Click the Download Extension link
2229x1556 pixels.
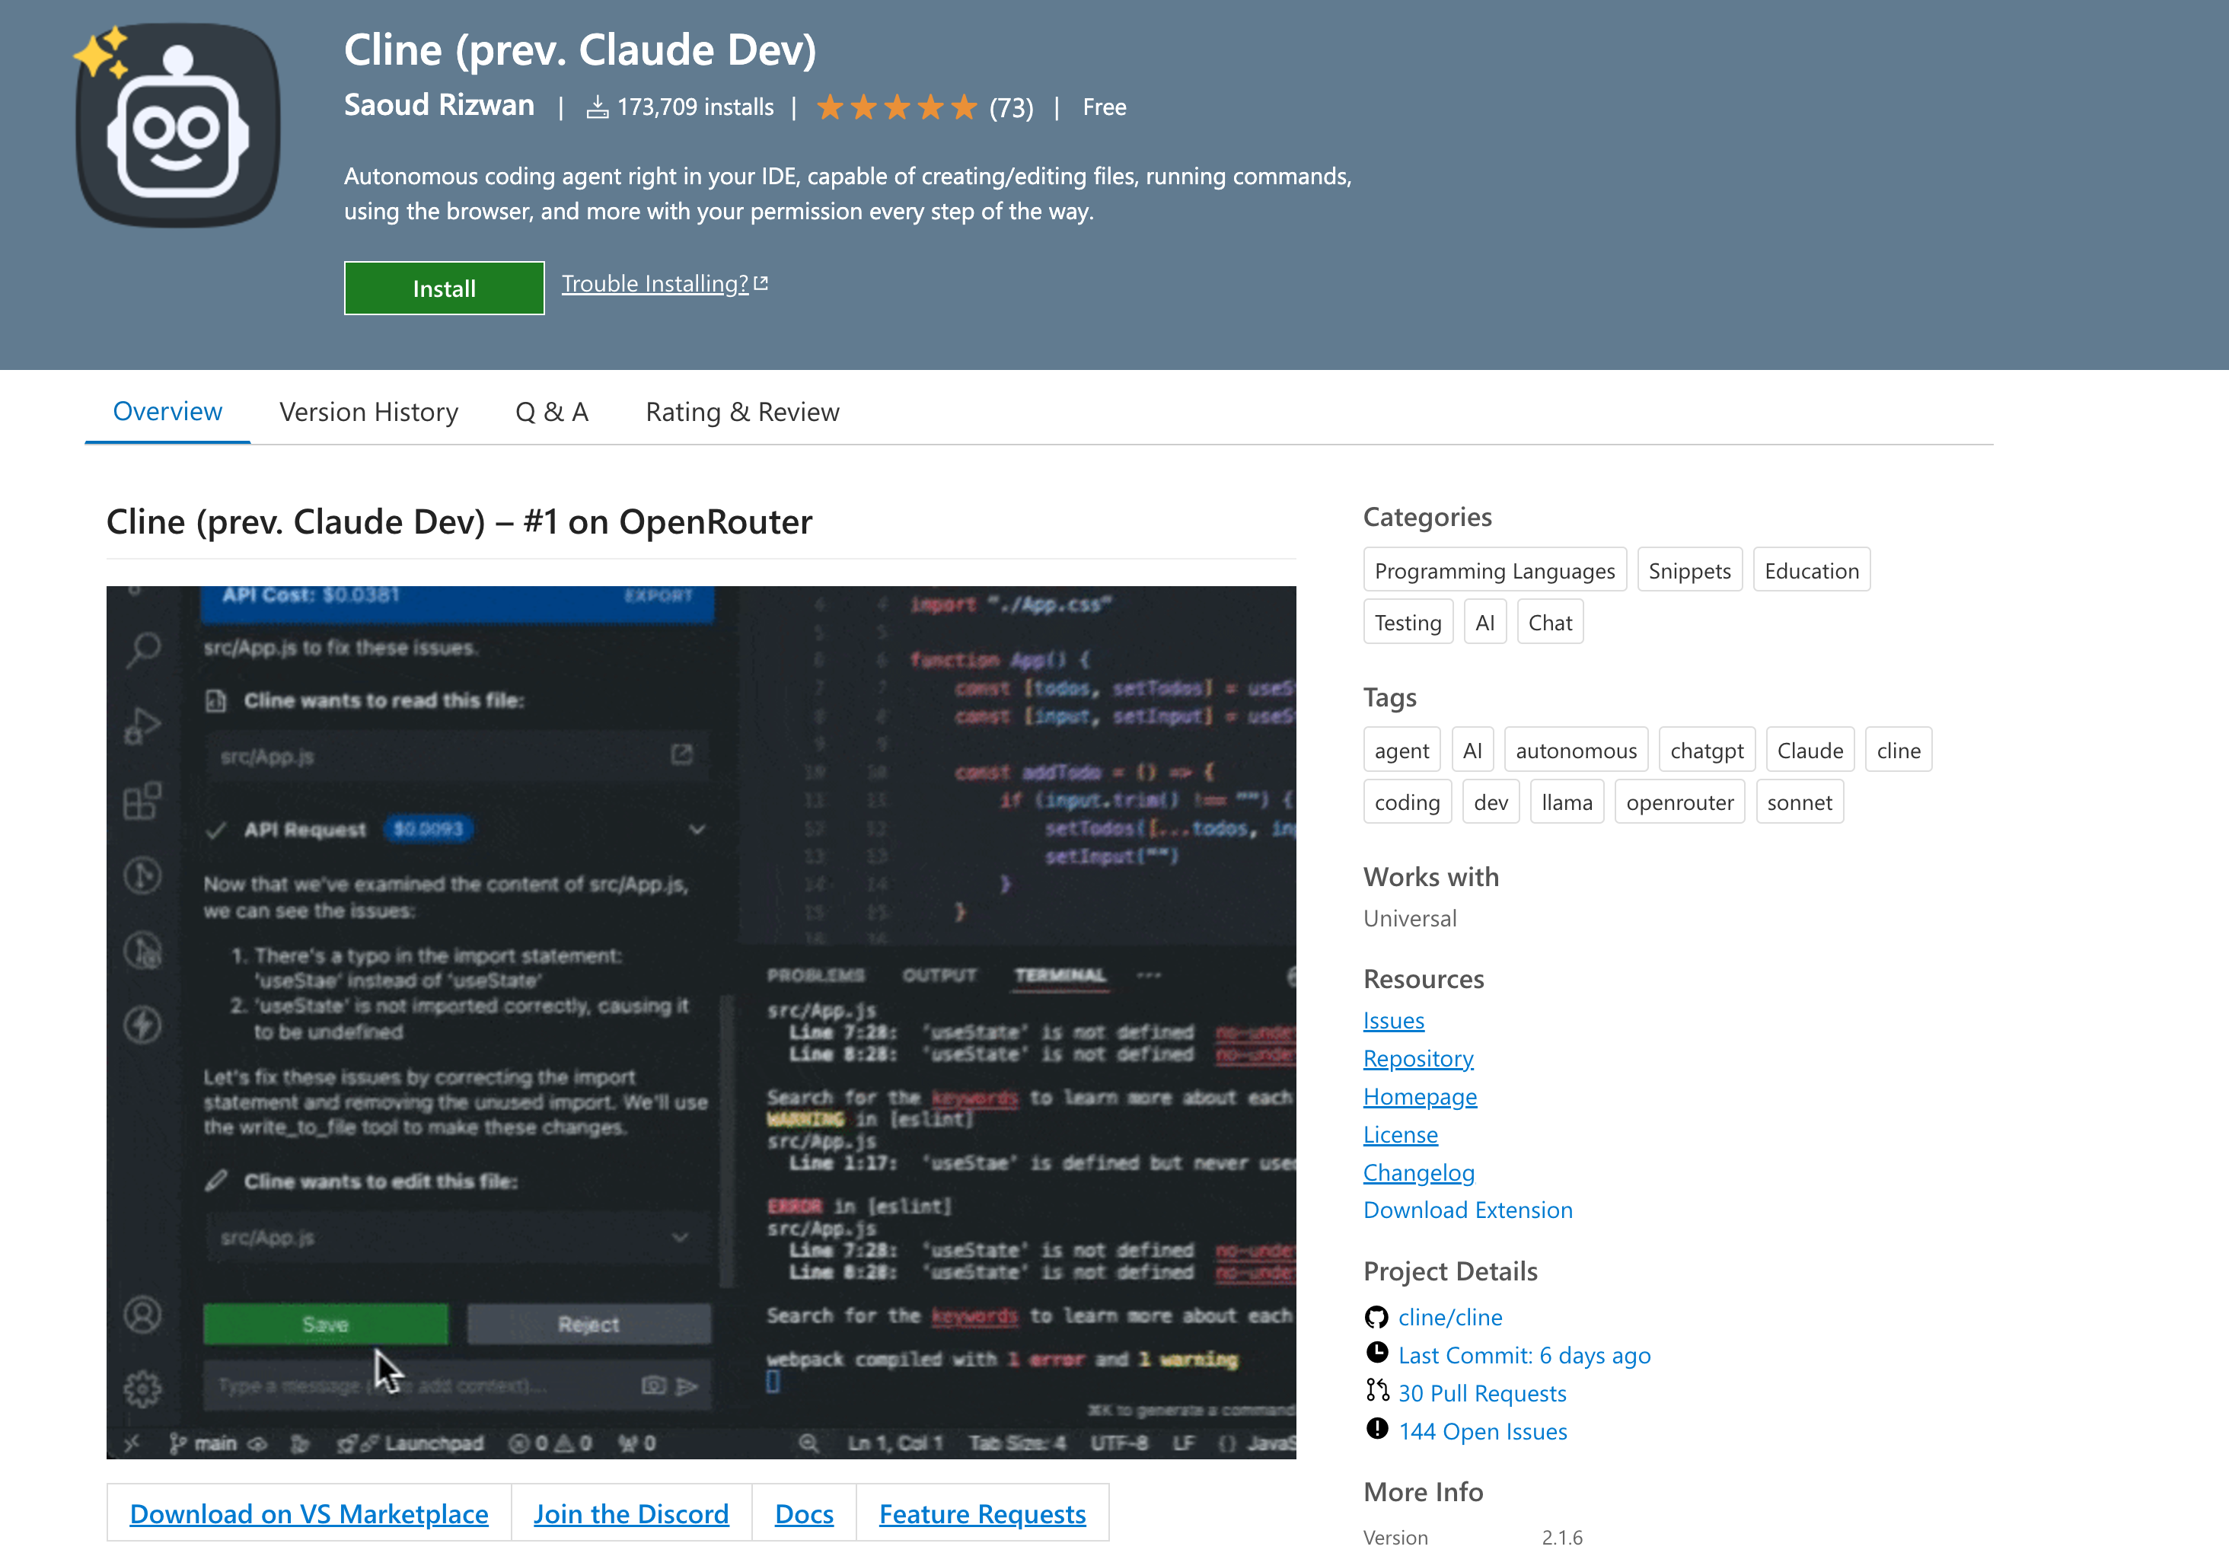1467,1210
